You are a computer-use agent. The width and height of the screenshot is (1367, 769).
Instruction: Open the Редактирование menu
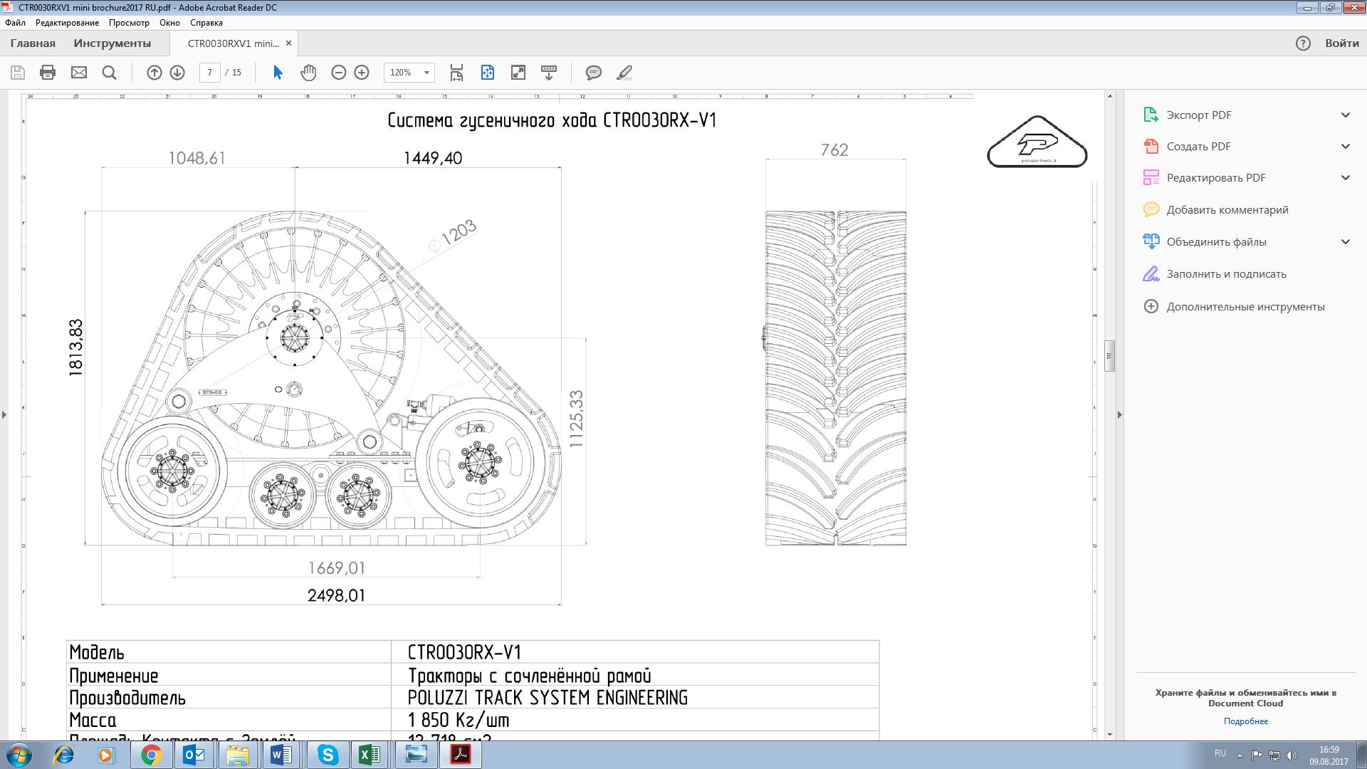[68, 23]
